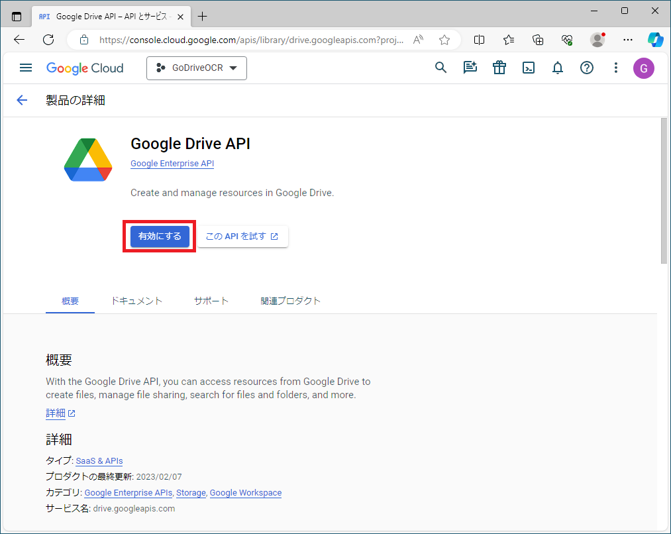The image size is (671, 534).
Task: Open the three-dot settings menu in the header
Action: tap(616, 68)
